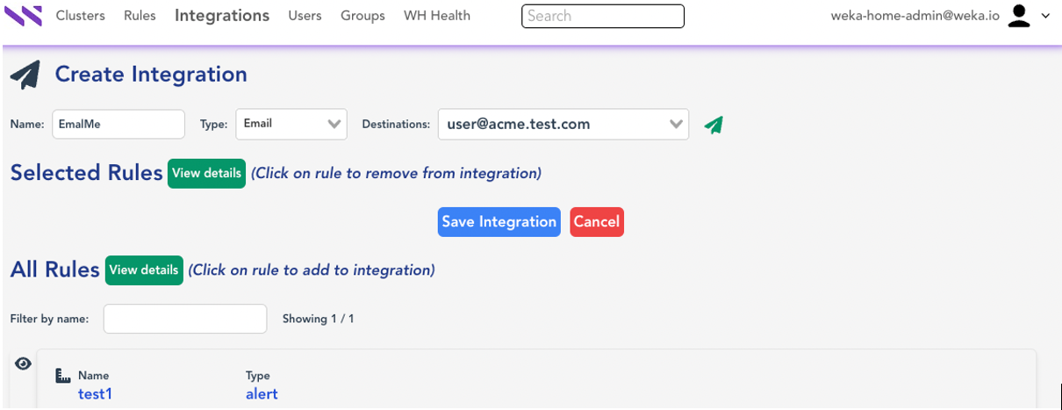1062x410 pixels.
Task: Open the Integrations tab
Action: pyautogui.click(x=222, y=16)
